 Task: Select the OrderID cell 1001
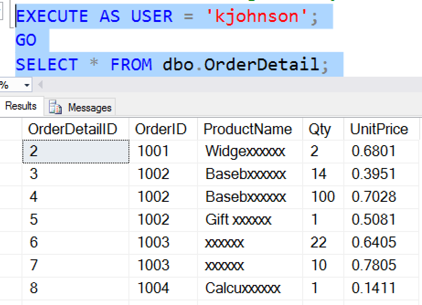163,151
